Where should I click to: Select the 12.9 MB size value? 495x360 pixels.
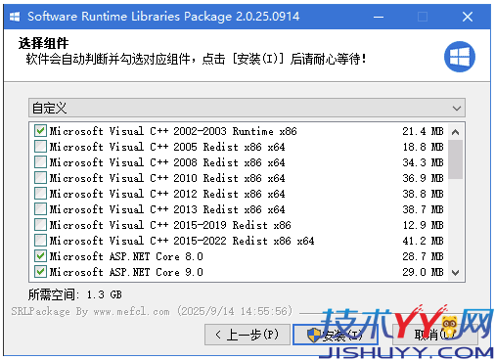pyautogui.click(x=423, y=225)
